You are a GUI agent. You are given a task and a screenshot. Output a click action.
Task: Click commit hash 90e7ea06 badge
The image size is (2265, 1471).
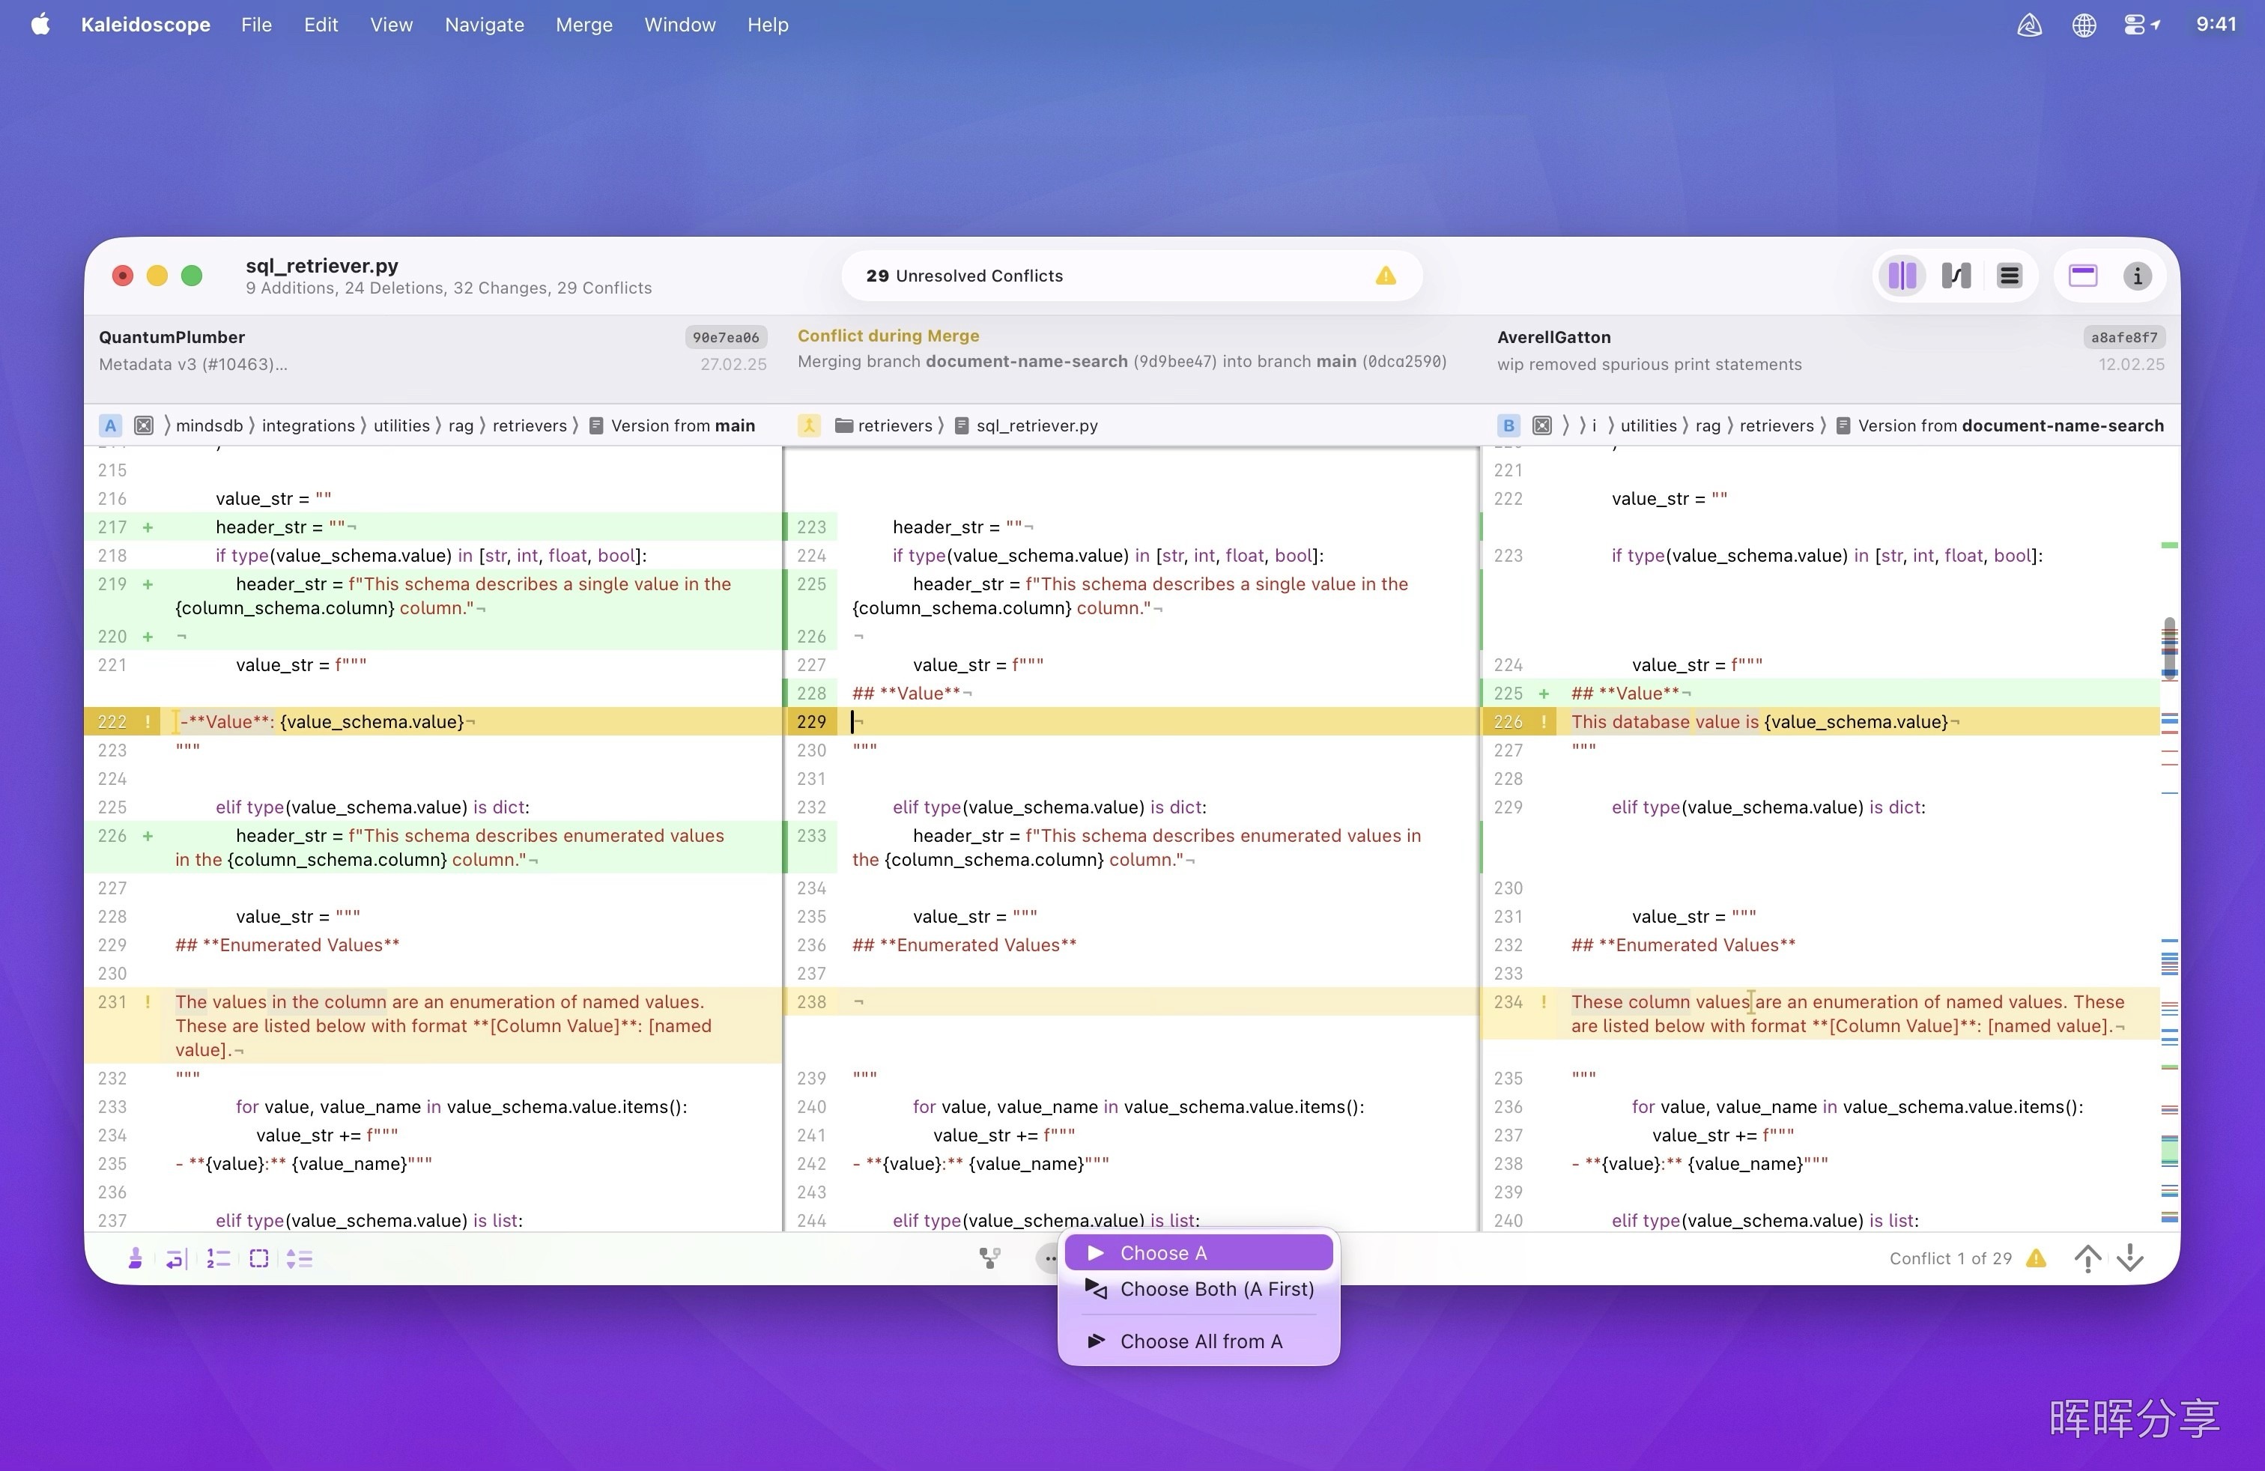[x=725, y=337]
